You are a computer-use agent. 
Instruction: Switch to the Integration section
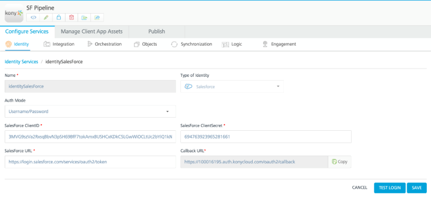(x=59, y=44)
